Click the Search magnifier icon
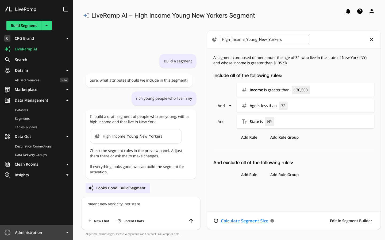This screenshot has width=385, height=240. click(7, 60)
